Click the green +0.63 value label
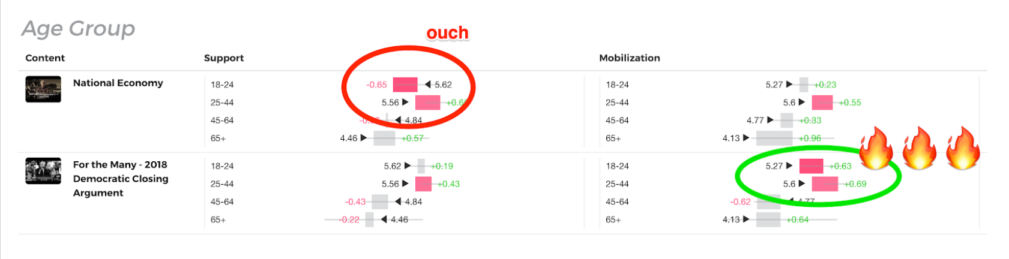The width and height of the screenshot is (1009, 259). (840, 166)
